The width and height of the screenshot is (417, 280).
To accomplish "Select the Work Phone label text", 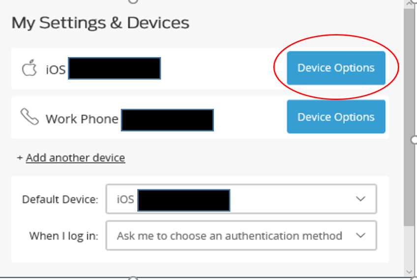I will [x=82, y=119].
